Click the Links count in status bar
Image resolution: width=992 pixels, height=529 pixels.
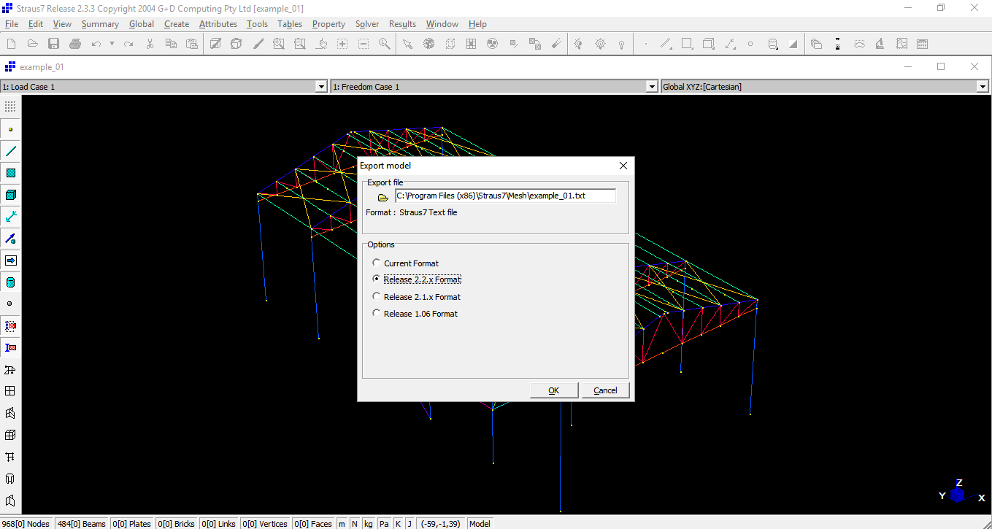point(218,523)
